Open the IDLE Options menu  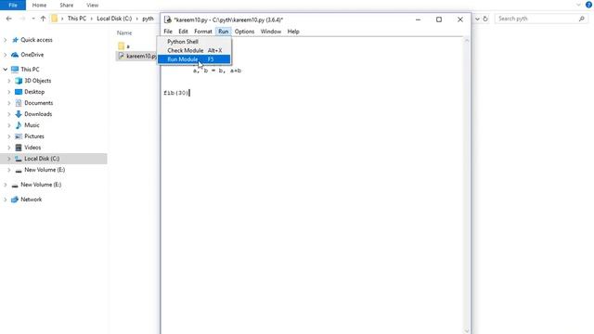click(x=244, y=32)
